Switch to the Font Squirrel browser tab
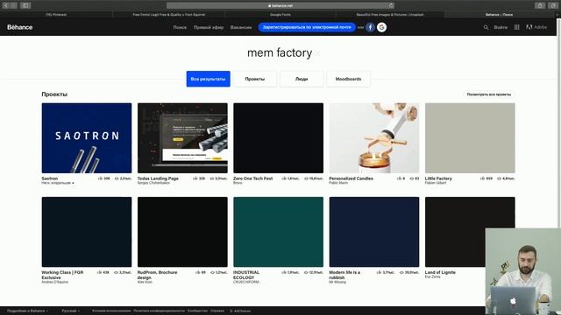 (169, 15)
